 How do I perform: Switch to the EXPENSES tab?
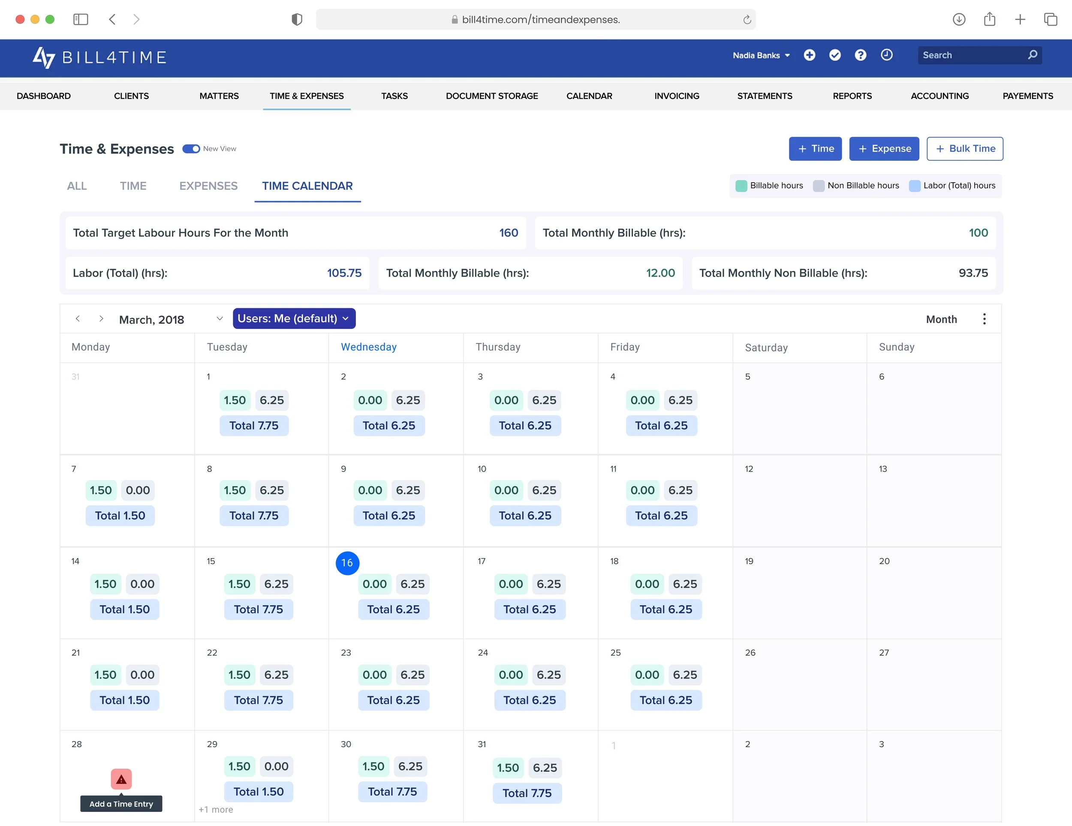click(208, 186)
